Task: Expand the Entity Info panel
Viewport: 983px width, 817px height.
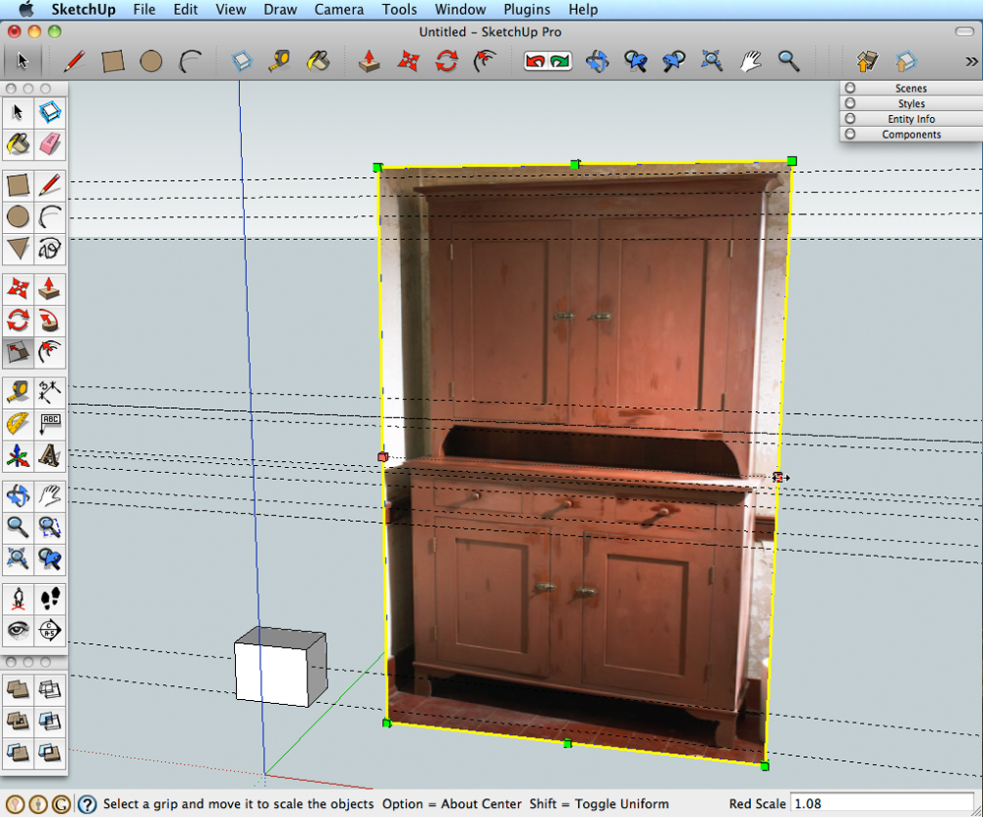Action: (x=850, y=119)
